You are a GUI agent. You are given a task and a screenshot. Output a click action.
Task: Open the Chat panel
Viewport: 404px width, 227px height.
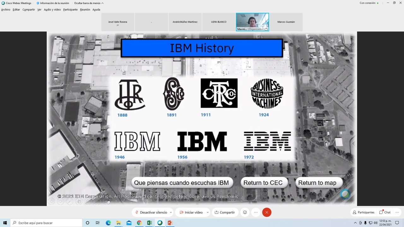[385, 212]
